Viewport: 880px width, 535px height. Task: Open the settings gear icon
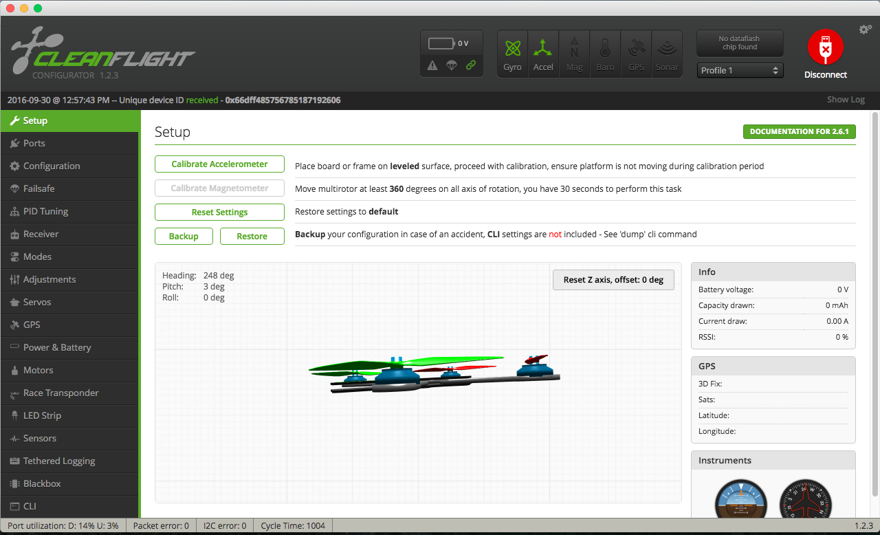[864, 30]
